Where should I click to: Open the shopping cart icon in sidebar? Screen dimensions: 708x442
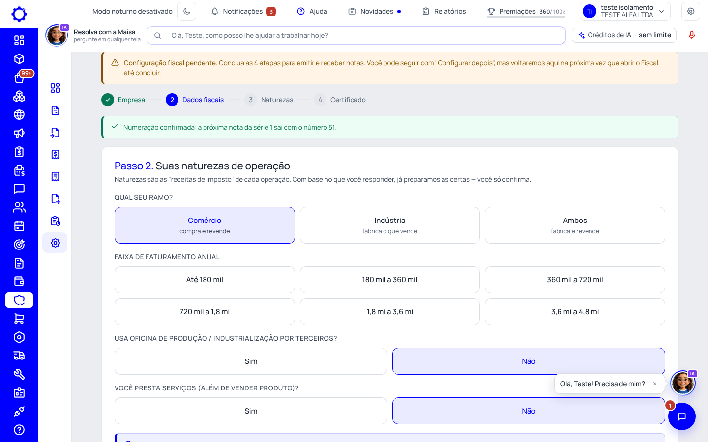pyautogui.click(x=19, y=319)
